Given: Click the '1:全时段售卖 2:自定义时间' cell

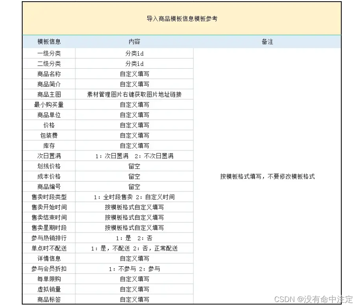Looking at the screenshot, I should [x=134, y=197].
